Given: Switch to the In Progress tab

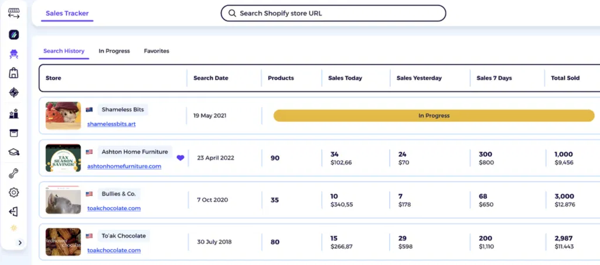Looking at the screenshot, I should pyautogui.click(x=114, y=51).
